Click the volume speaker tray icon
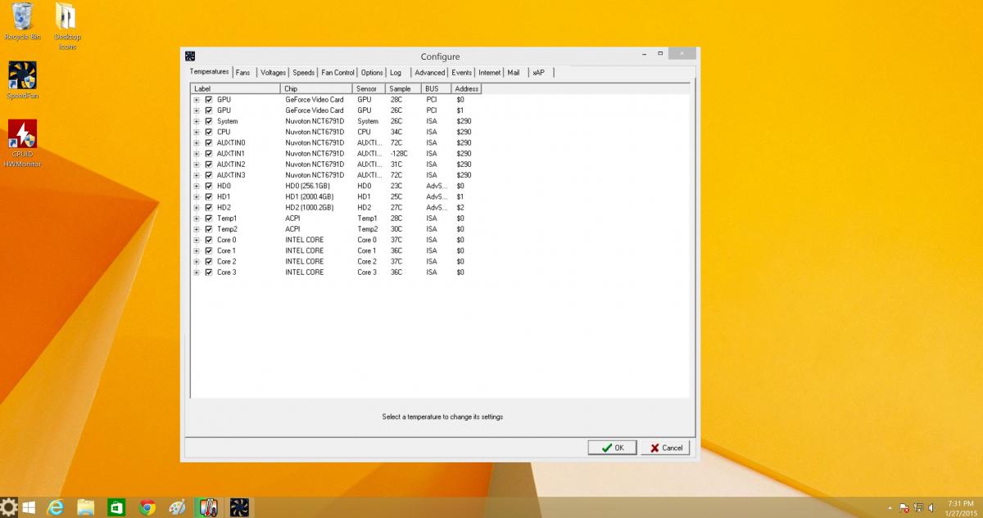983x518 pixels. 932,508
